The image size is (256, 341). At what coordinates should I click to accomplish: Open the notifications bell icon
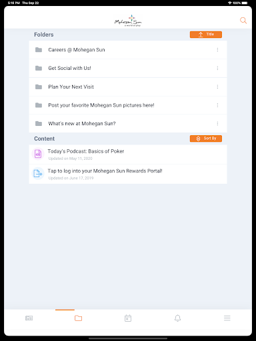coord(177,318)
